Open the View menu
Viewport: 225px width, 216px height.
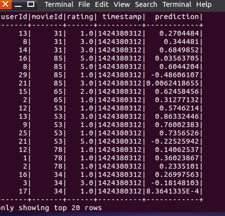[x=122, y=4]
